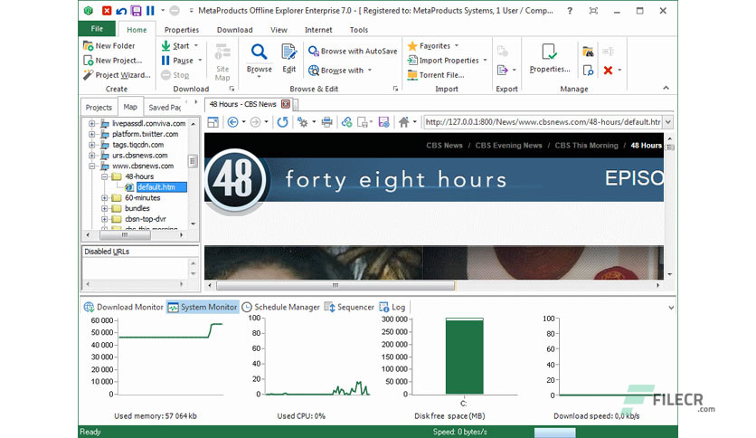The width and height of the screenshot is (756, 438).
Task: Click the undo arrow in quick access toolbar
Action: (x=121, y=11)
